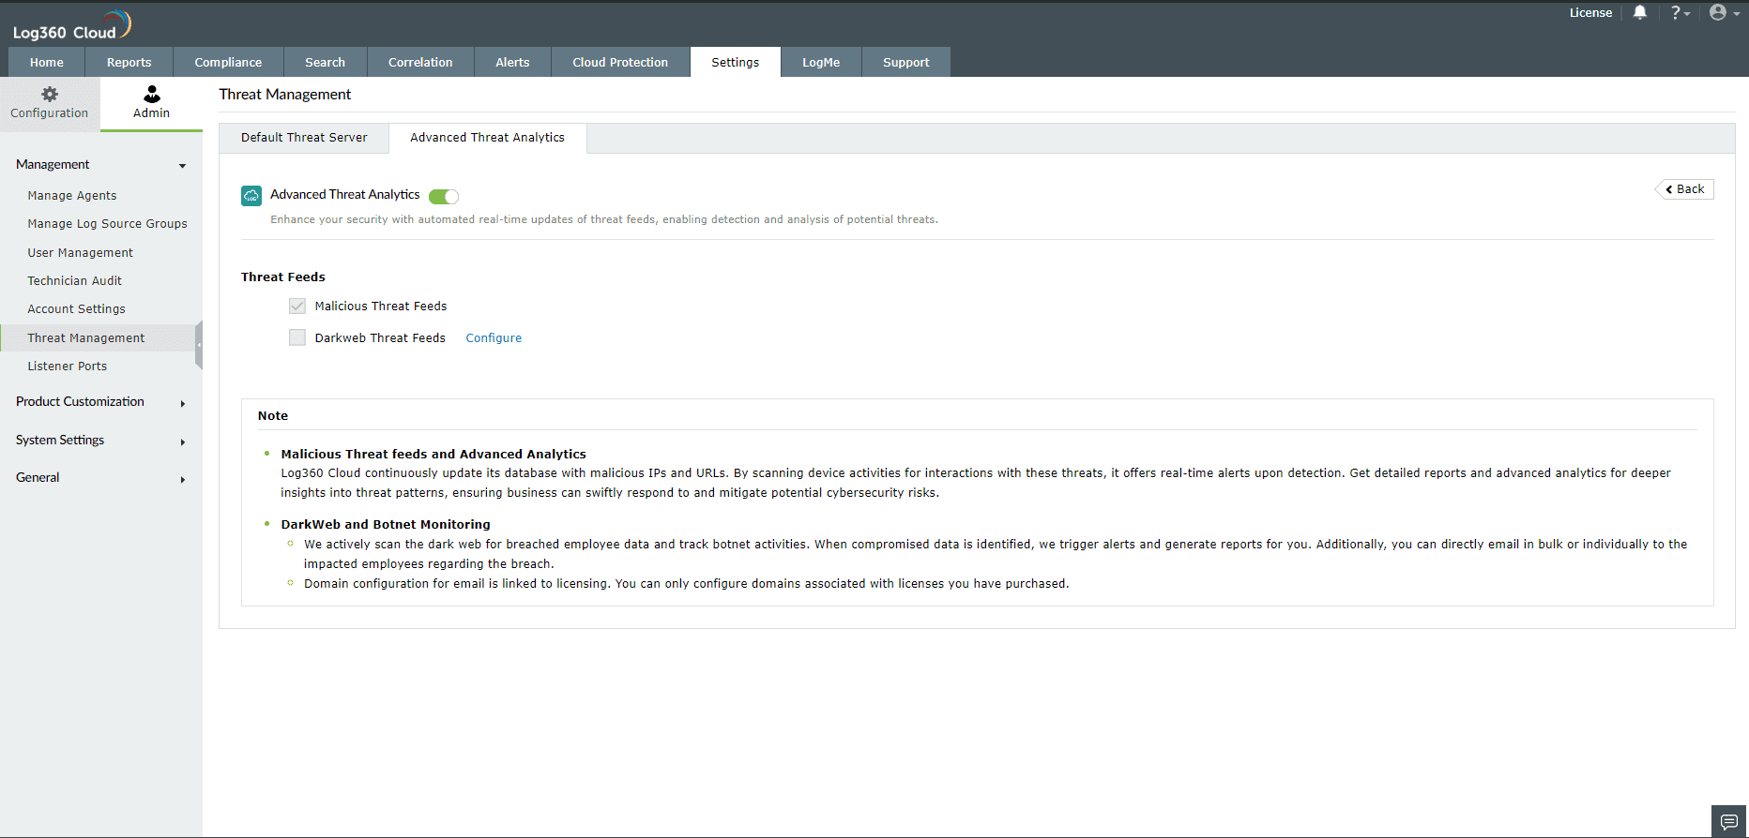The image size is (1749, 838).
Task: Select the Settings tab
Action: click(736, 62)
